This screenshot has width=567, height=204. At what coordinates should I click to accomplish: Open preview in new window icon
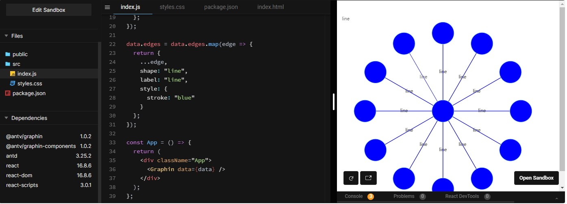click(x=368, y=178)
